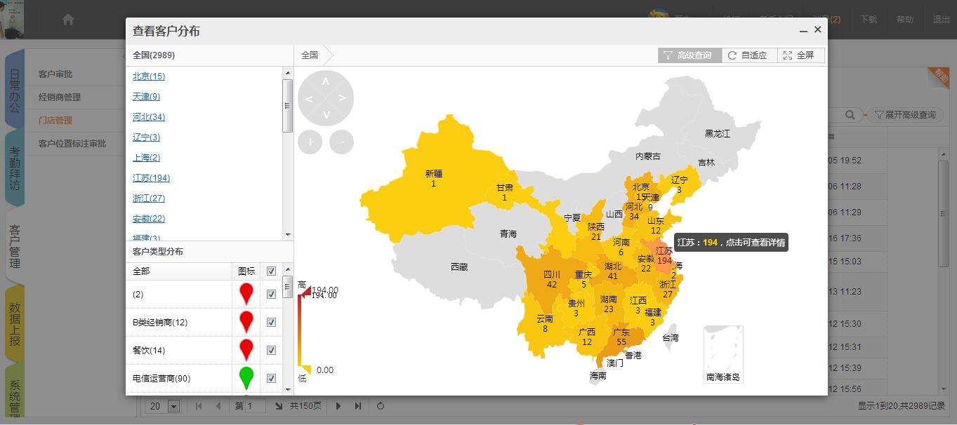Click the map zoom-out minus button
957x425 pixels.
pyautogui.click(x=341, y=142)
